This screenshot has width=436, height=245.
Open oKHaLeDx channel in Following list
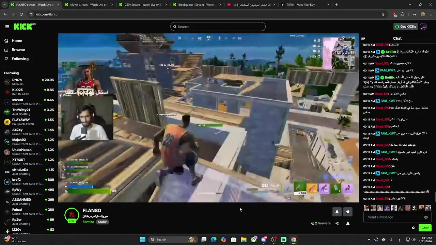coord(29,172)
